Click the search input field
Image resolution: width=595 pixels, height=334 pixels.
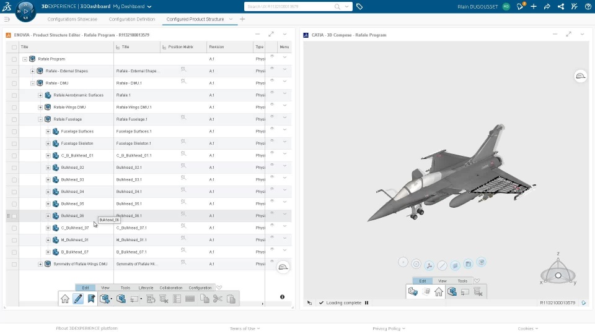click(289, 6)
